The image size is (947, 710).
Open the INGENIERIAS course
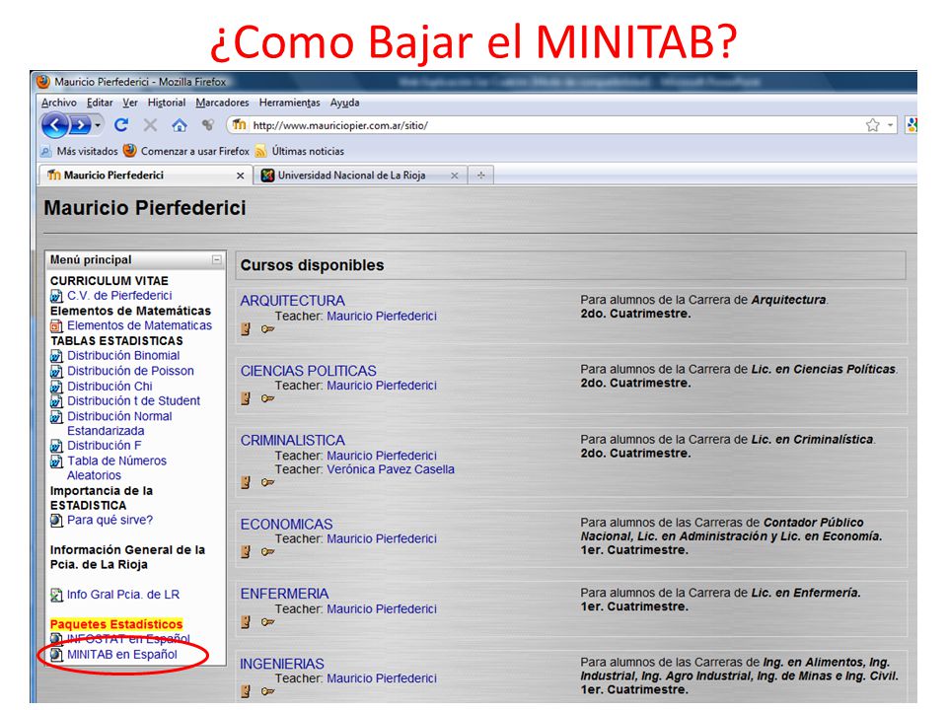click(282, 664)
